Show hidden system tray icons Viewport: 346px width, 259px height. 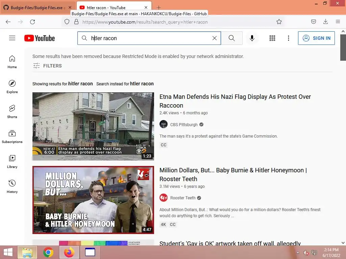pyautogui.click(x=298, y=253)
